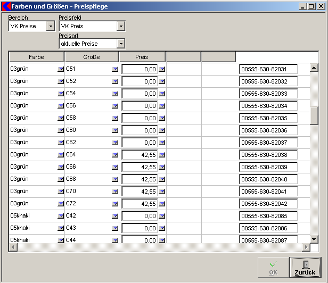Screen dimensions: 328x283
Task: Open Preis picker icon for row C64
Action: pyautogui.click(x=162, y=155)
